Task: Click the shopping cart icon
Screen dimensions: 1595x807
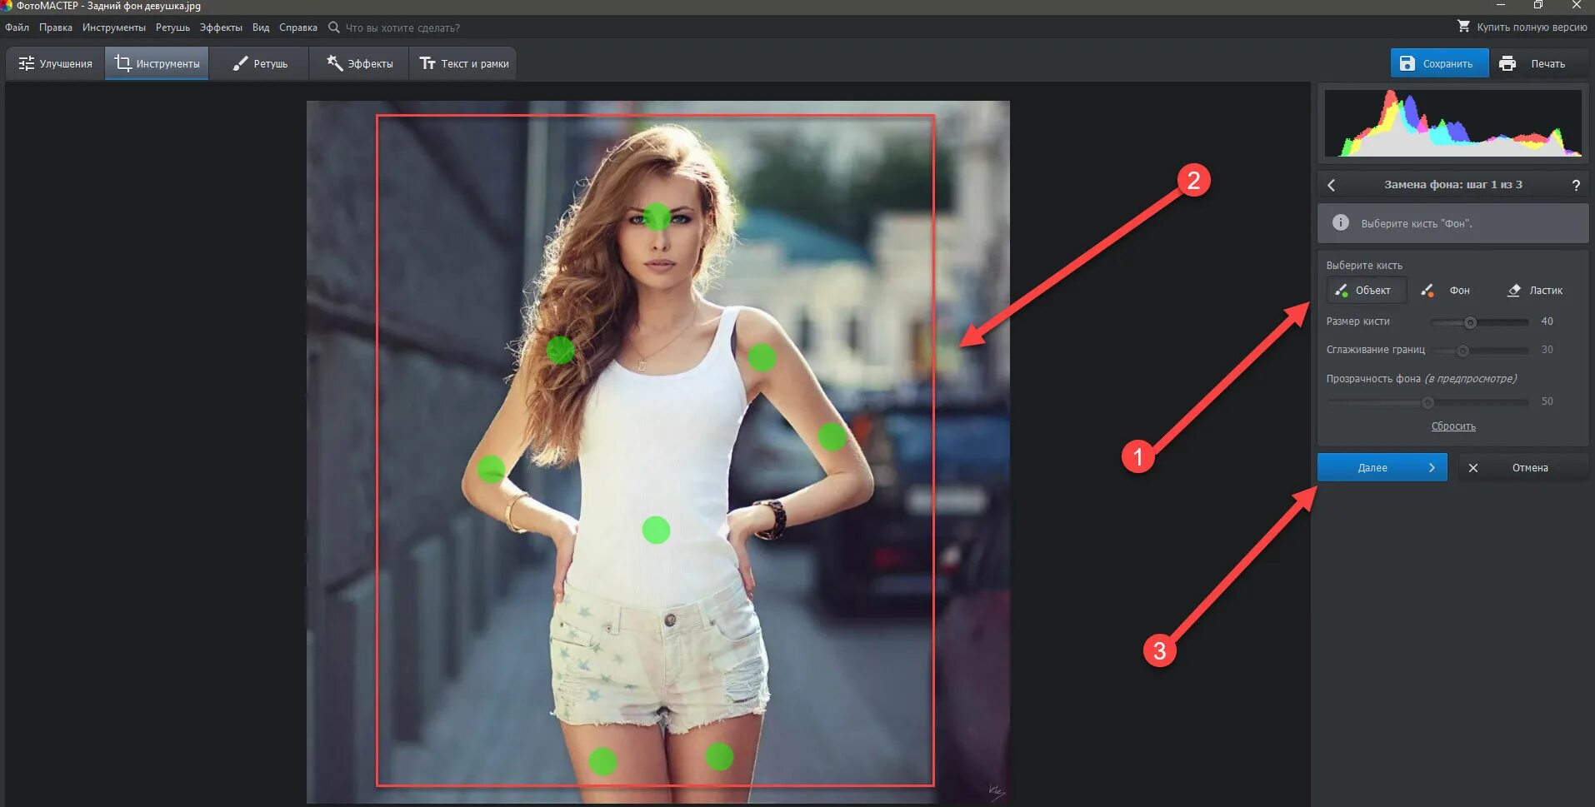Action: click(1463, 27)
